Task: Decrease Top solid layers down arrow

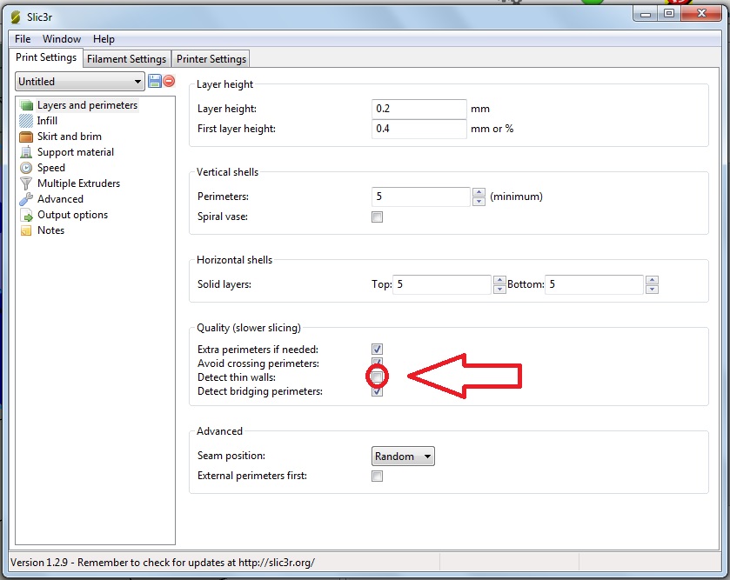Action: pos(499,289)
